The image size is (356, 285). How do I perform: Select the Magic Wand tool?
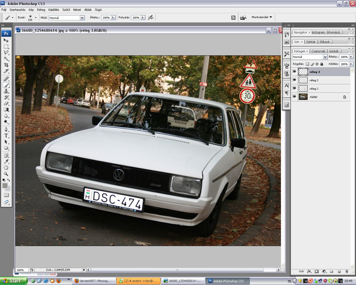click(6, 59)
